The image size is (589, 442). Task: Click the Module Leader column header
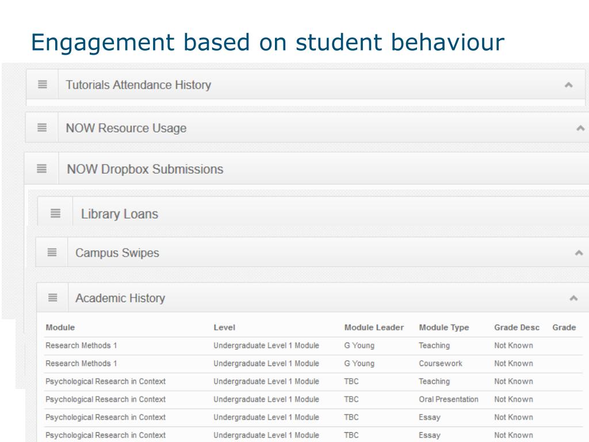point(374,327)
